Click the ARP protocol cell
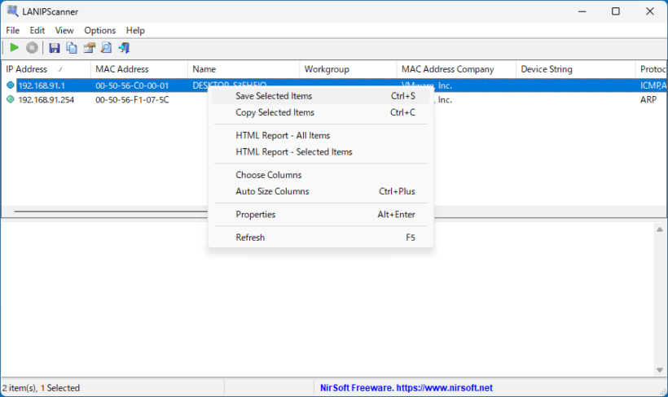The height and width of the screenshot is (397, 668). point(648,99)
